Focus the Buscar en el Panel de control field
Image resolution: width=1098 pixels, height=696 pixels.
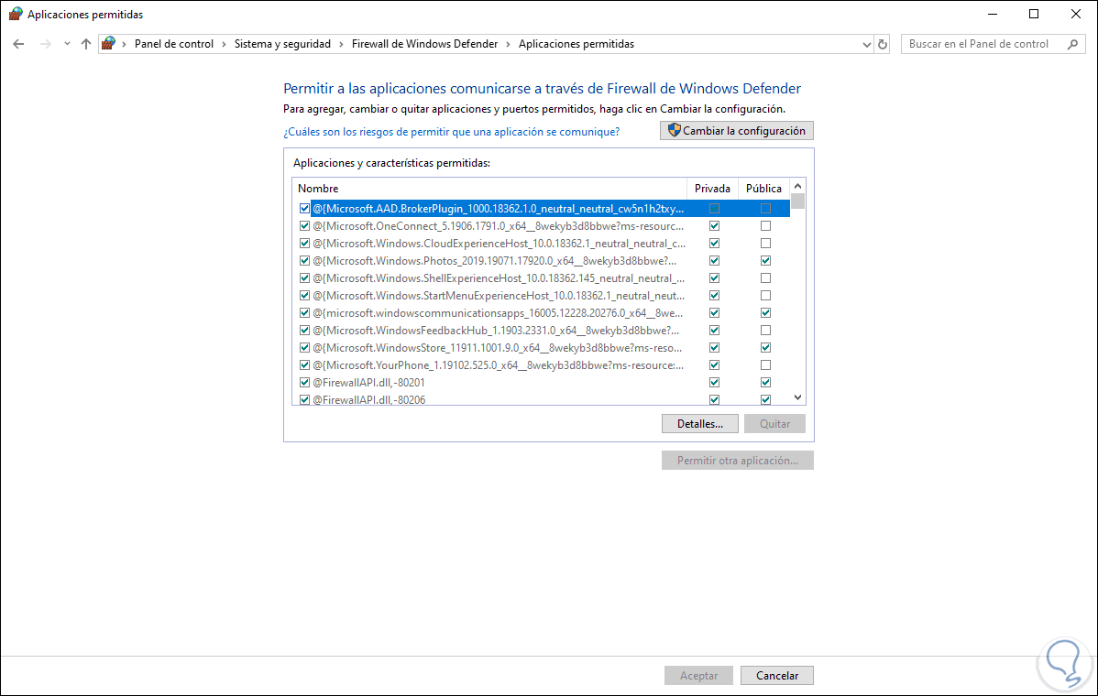[x=993, y=44]
